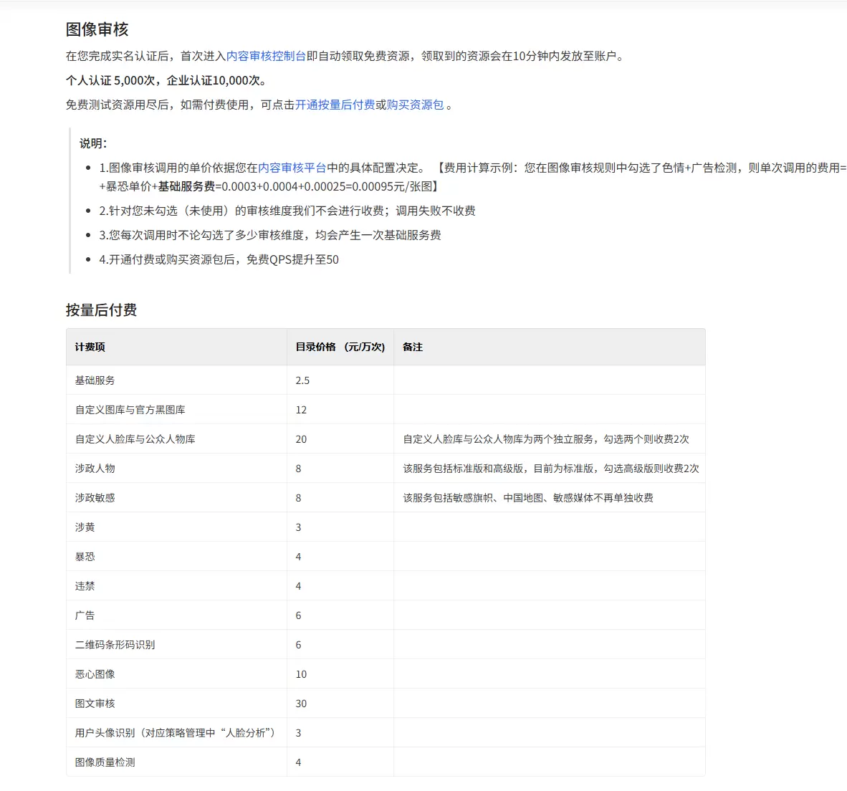Image resolution: width=847 pixels, height=791 pixels.
Task: Open the 内容审核控制台 link
Action: (x=266, y=56)
